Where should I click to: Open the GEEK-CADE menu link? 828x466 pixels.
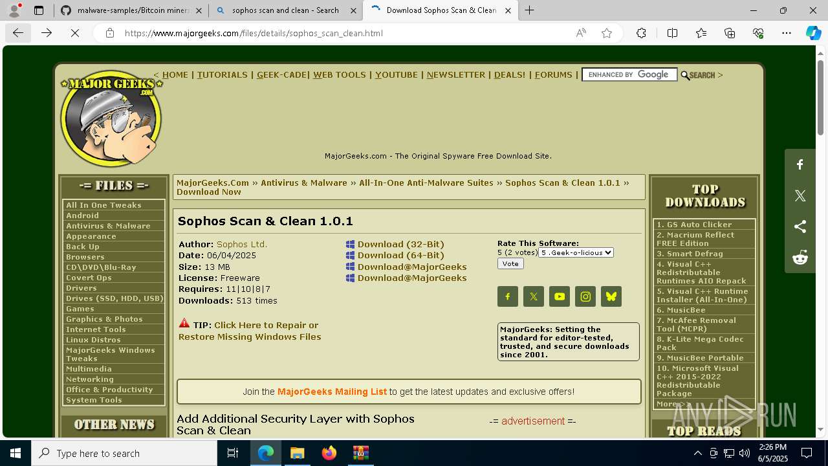tap(282, 74)
